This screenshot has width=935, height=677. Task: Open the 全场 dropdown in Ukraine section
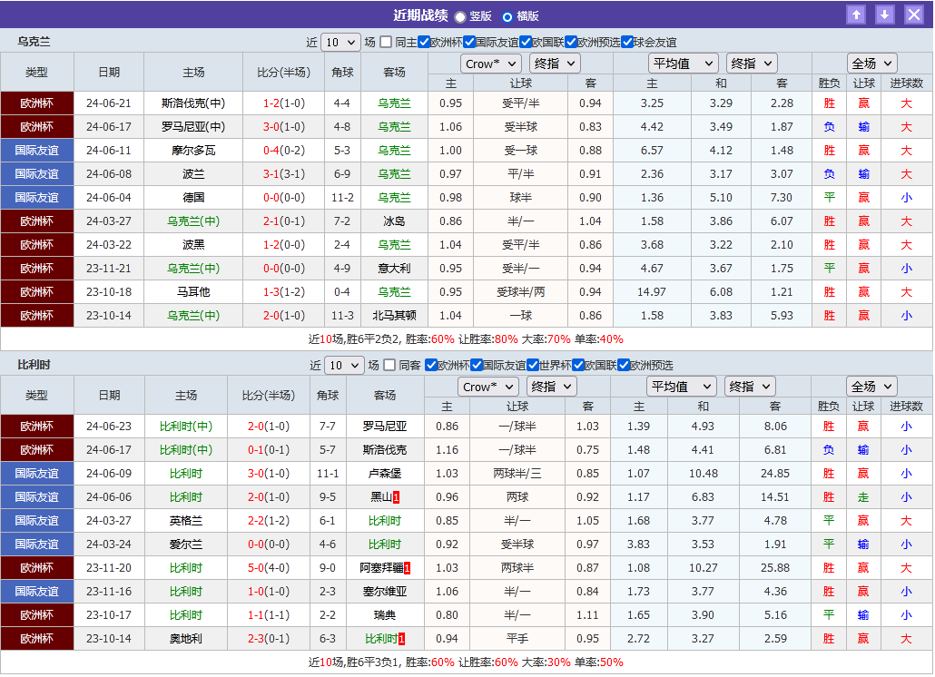[871, 64]
